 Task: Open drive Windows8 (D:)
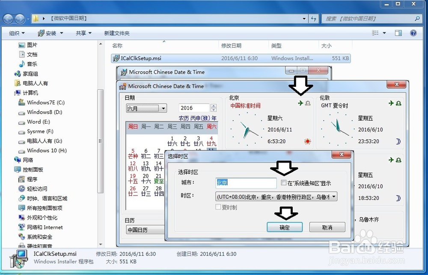coord(40,112)
